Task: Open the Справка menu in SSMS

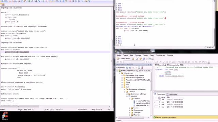Action: 170,55
